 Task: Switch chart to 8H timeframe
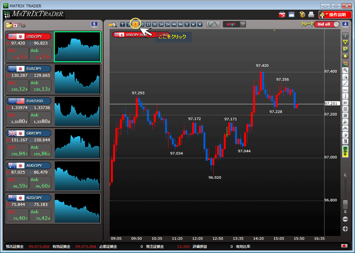(x=181, y=25)
